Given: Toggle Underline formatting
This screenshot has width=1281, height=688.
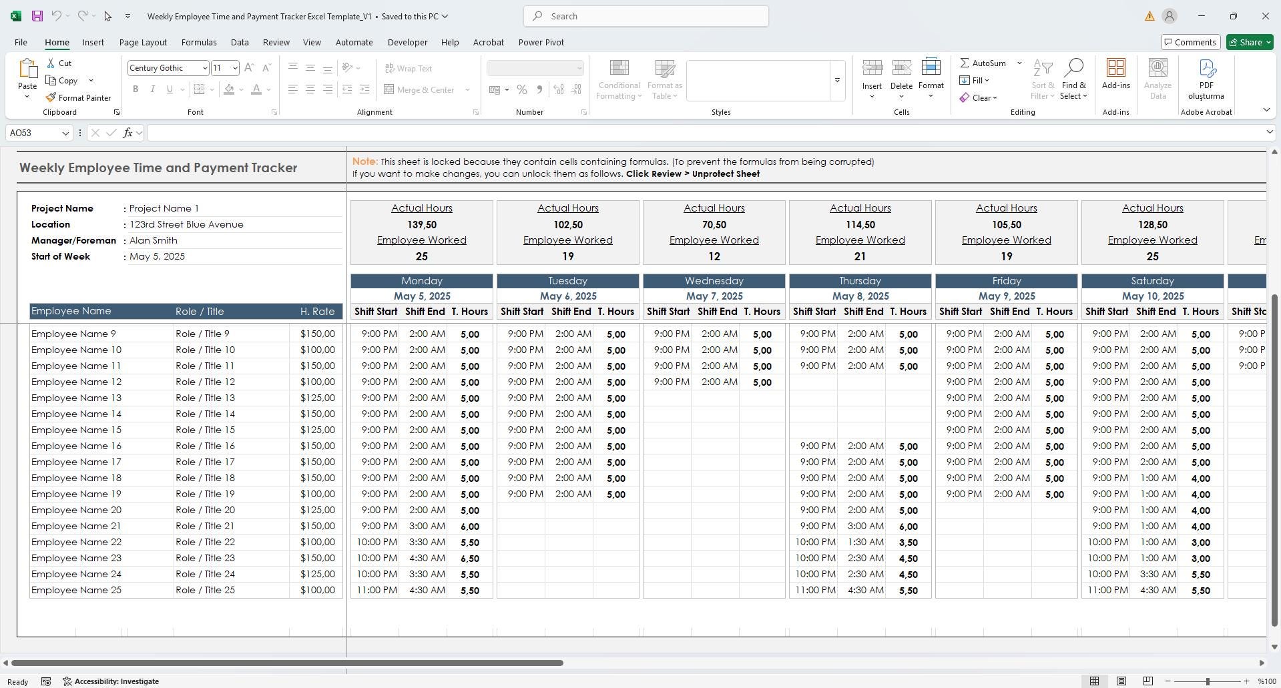Looking at the screenshot, I should 170,89.
